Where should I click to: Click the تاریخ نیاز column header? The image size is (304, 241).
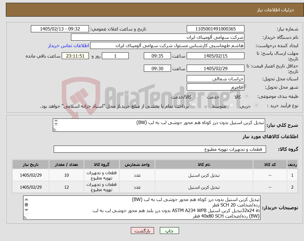click(31, 164)
